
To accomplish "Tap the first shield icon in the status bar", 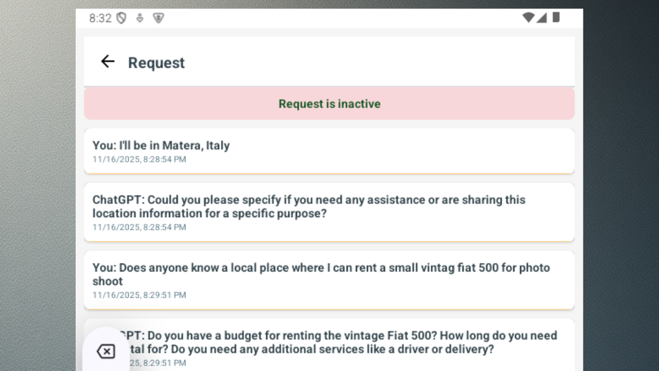I will point(121,18).
